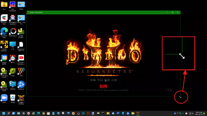
Task: Open taskbar Settings gear icon
Action: click(x=23, y=113)
